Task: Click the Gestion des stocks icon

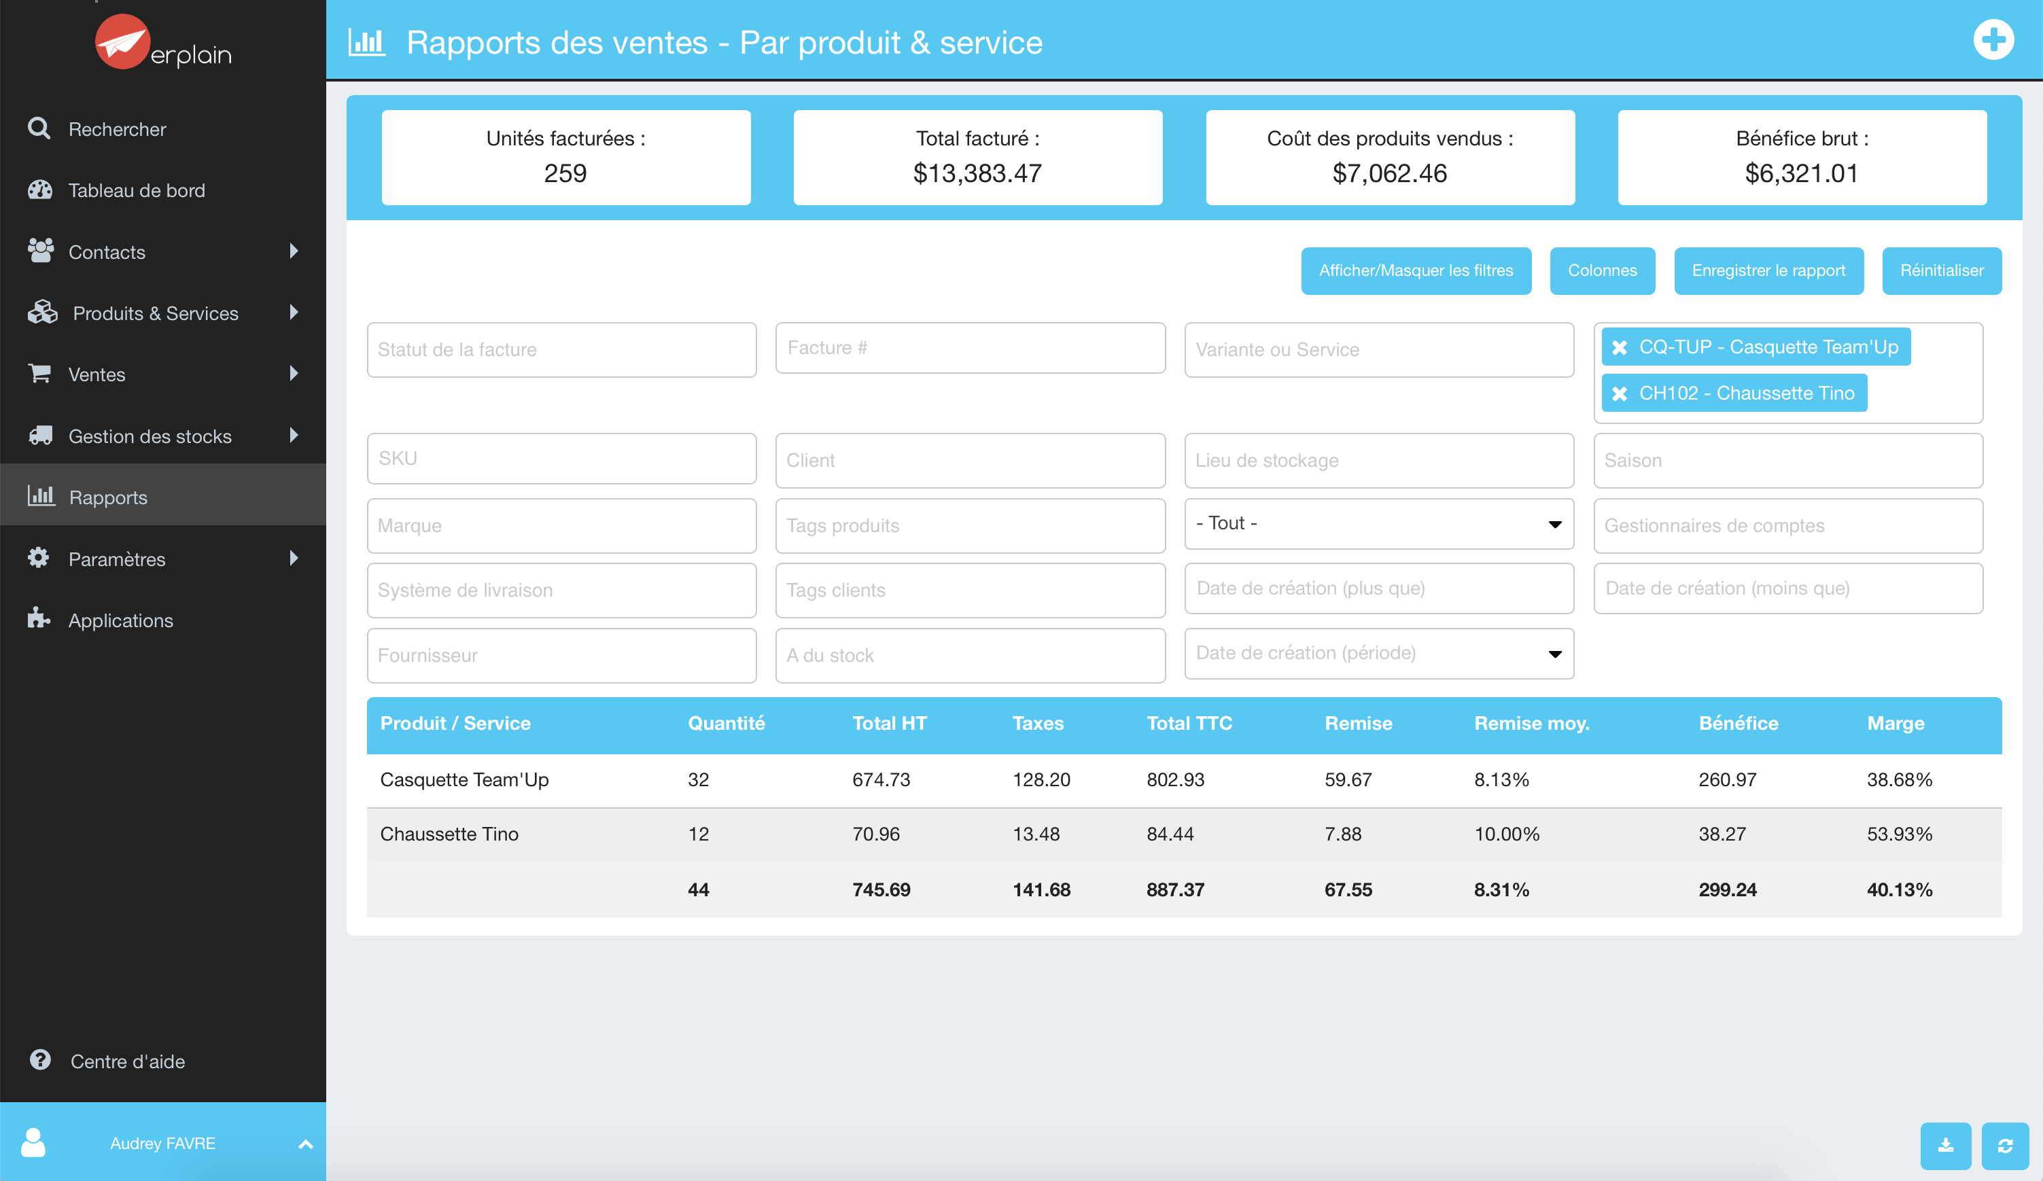Action: coord(39,434)
